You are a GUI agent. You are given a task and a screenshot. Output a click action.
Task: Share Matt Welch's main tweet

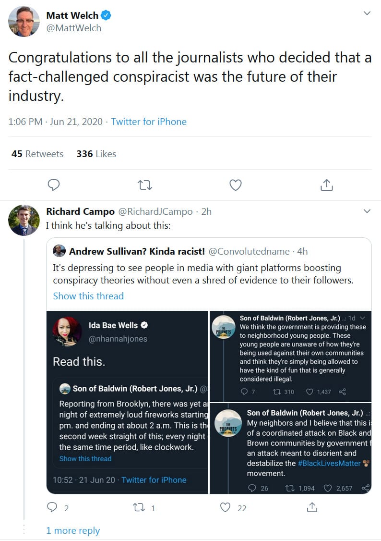point(326,185)
